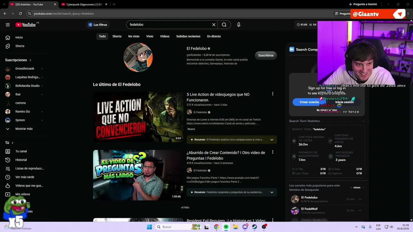Open Ver más tarde playlist
The image size is (413, 232).
25,177
